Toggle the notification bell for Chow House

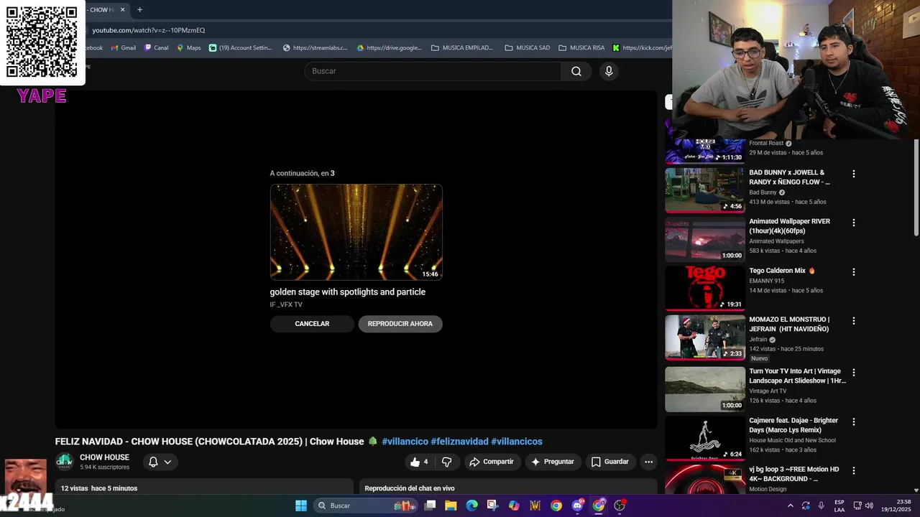point(153,462)
